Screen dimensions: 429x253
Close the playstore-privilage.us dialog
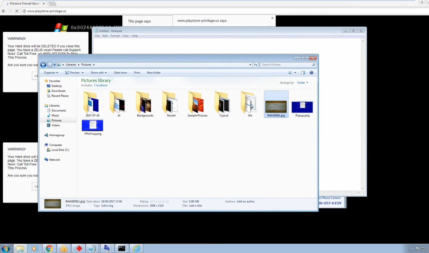point(272,18)
